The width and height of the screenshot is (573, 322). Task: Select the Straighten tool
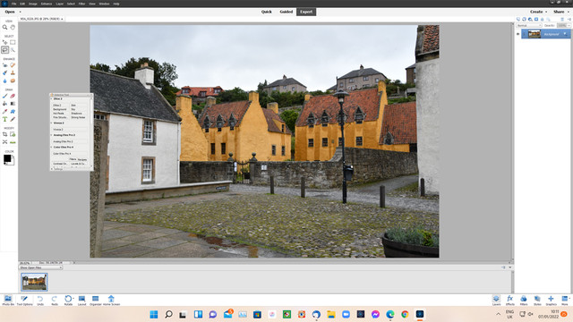pos(13,142)
